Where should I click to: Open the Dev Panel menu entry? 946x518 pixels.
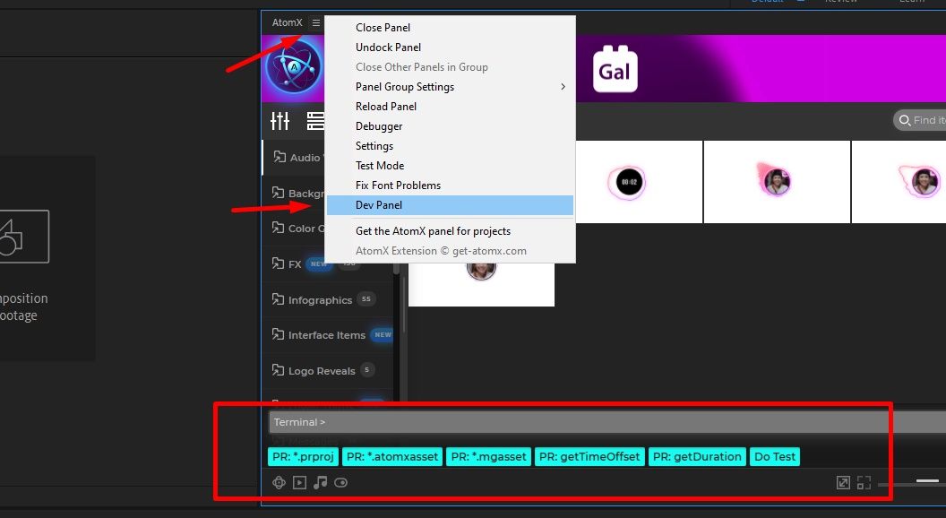(x=379, y=204)
